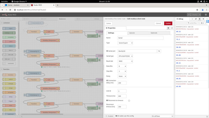This screenshot has width=209, height=118.
Task: Click the Timeout (ms) input field
Action: [122, 96]
